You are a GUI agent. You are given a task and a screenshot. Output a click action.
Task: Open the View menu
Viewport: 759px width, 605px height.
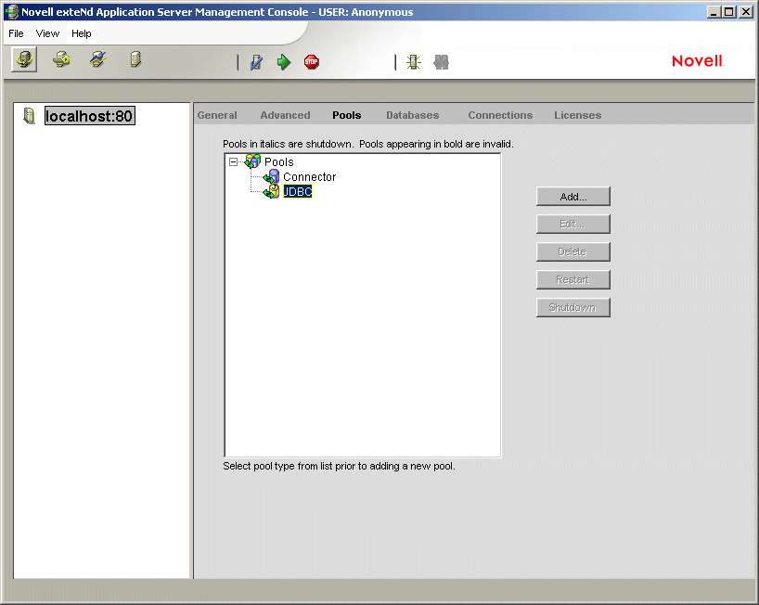tap(47, 33)
